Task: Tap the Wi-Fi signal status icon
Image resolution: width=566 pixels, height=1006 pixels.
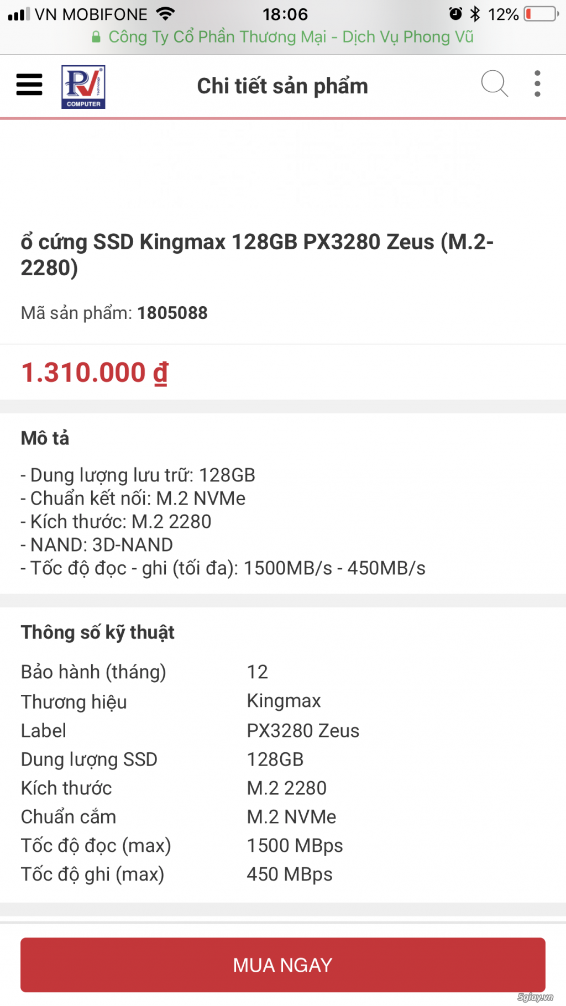Action: click(165, 14)
